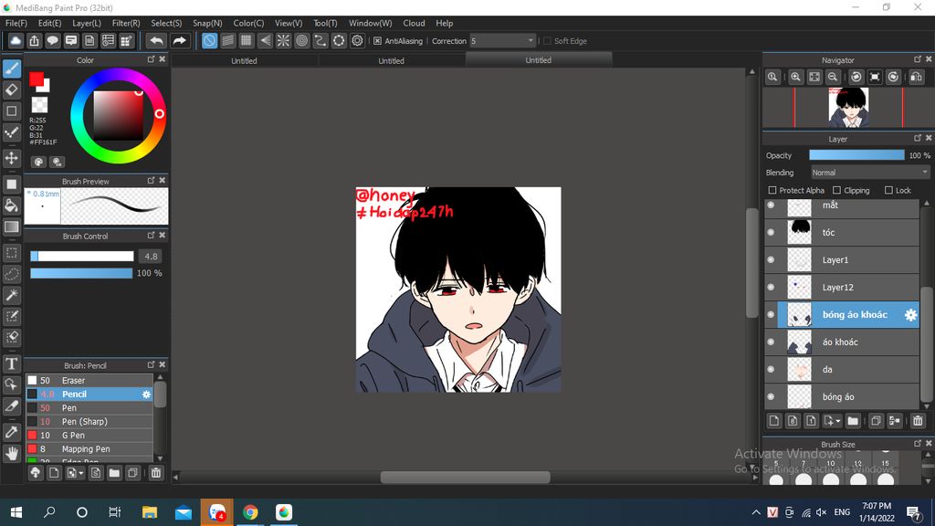Viewport: 935px width, 526px height.
Task: Close the Color panel
Action: [163, 59]
